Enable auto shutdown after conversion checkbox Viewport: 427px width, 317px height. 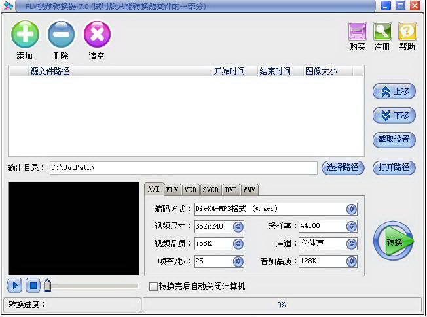(153, 286)
